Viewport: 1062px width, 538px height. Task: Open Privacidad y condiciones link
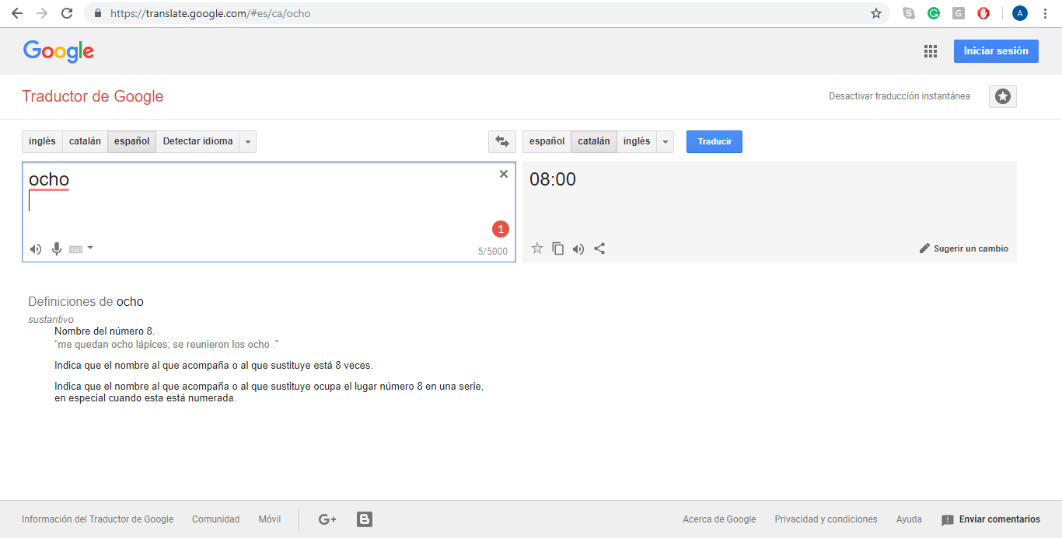point(826,519)
